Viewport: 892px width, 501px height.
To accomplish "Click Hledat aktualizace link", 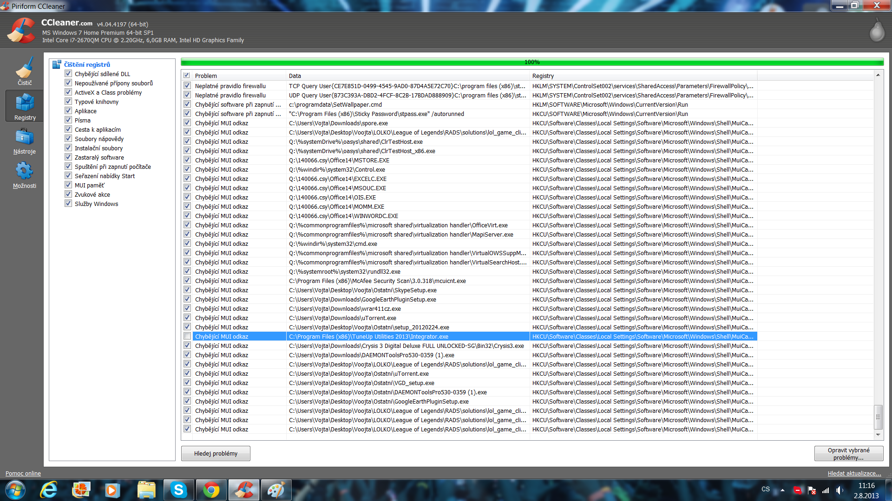I will click(x=854, y=473).
